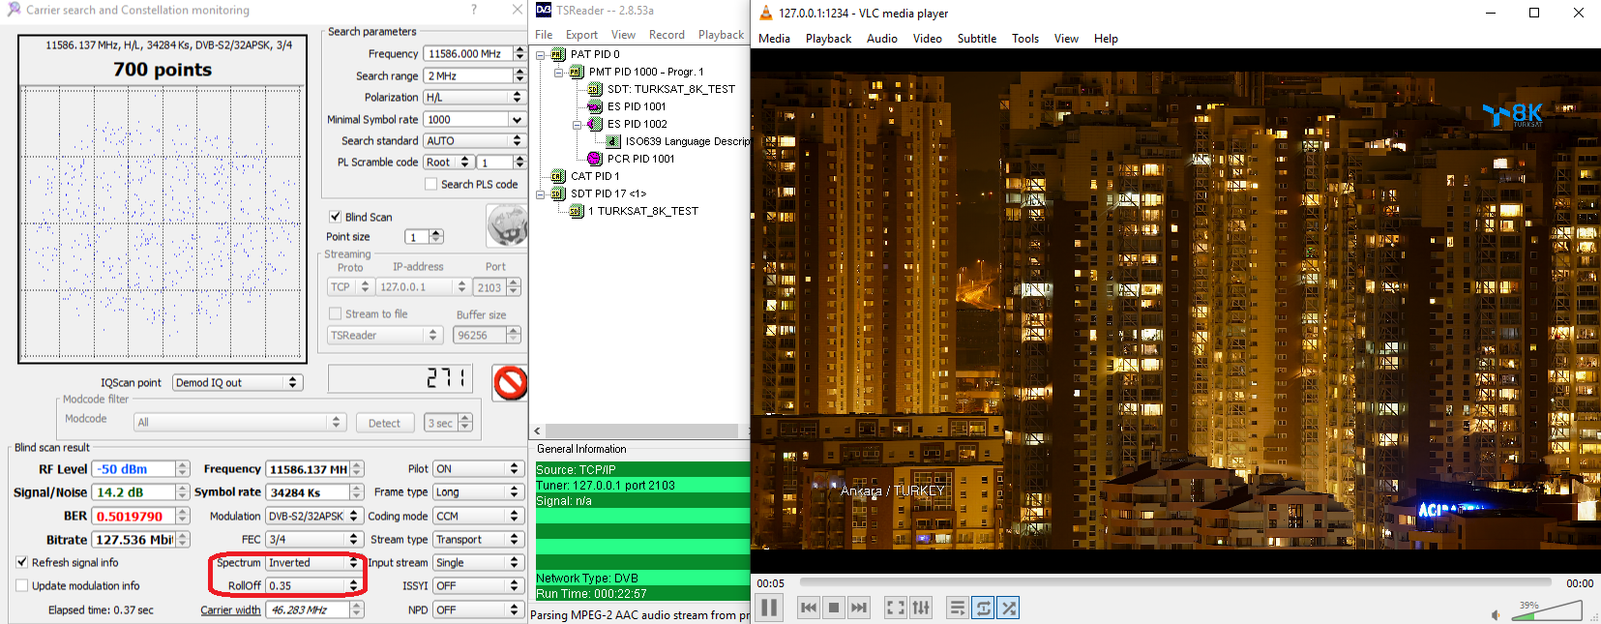
Task: Toggle the VLC playlist view
Action: coord(958,608)
